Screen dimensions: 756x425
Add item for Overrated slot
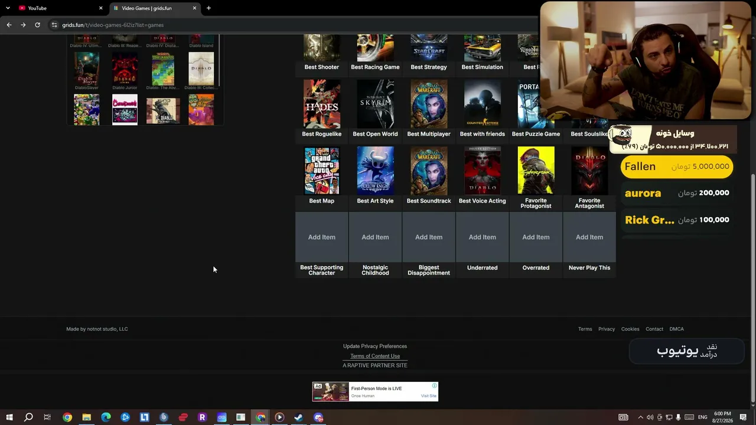click(x=536, y=237)
